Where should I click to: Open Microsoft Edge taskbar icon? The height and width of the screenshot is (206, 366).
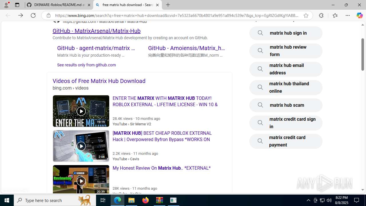[x=118, y=200]
